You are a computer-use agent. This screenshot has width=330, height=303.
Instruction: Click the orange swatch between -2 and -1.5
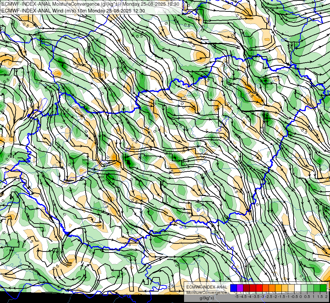(x=272, y=288)
